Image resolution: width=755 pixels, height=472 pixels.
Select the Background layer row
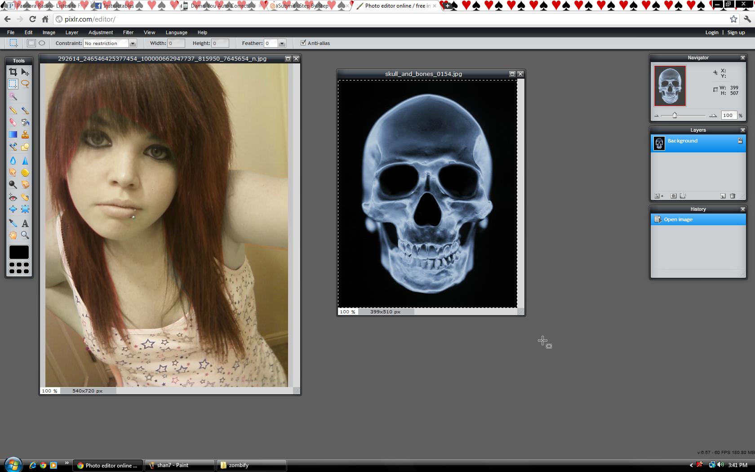[698, 143]
